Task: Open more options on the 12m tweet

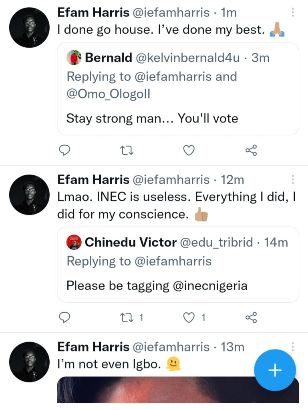Action: click(293, 180)
